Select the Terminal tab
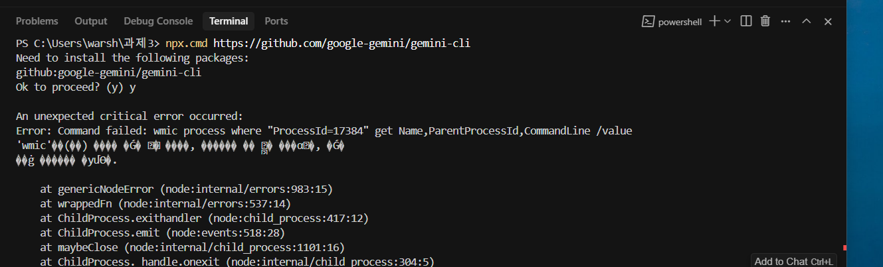 click(229, 21)
